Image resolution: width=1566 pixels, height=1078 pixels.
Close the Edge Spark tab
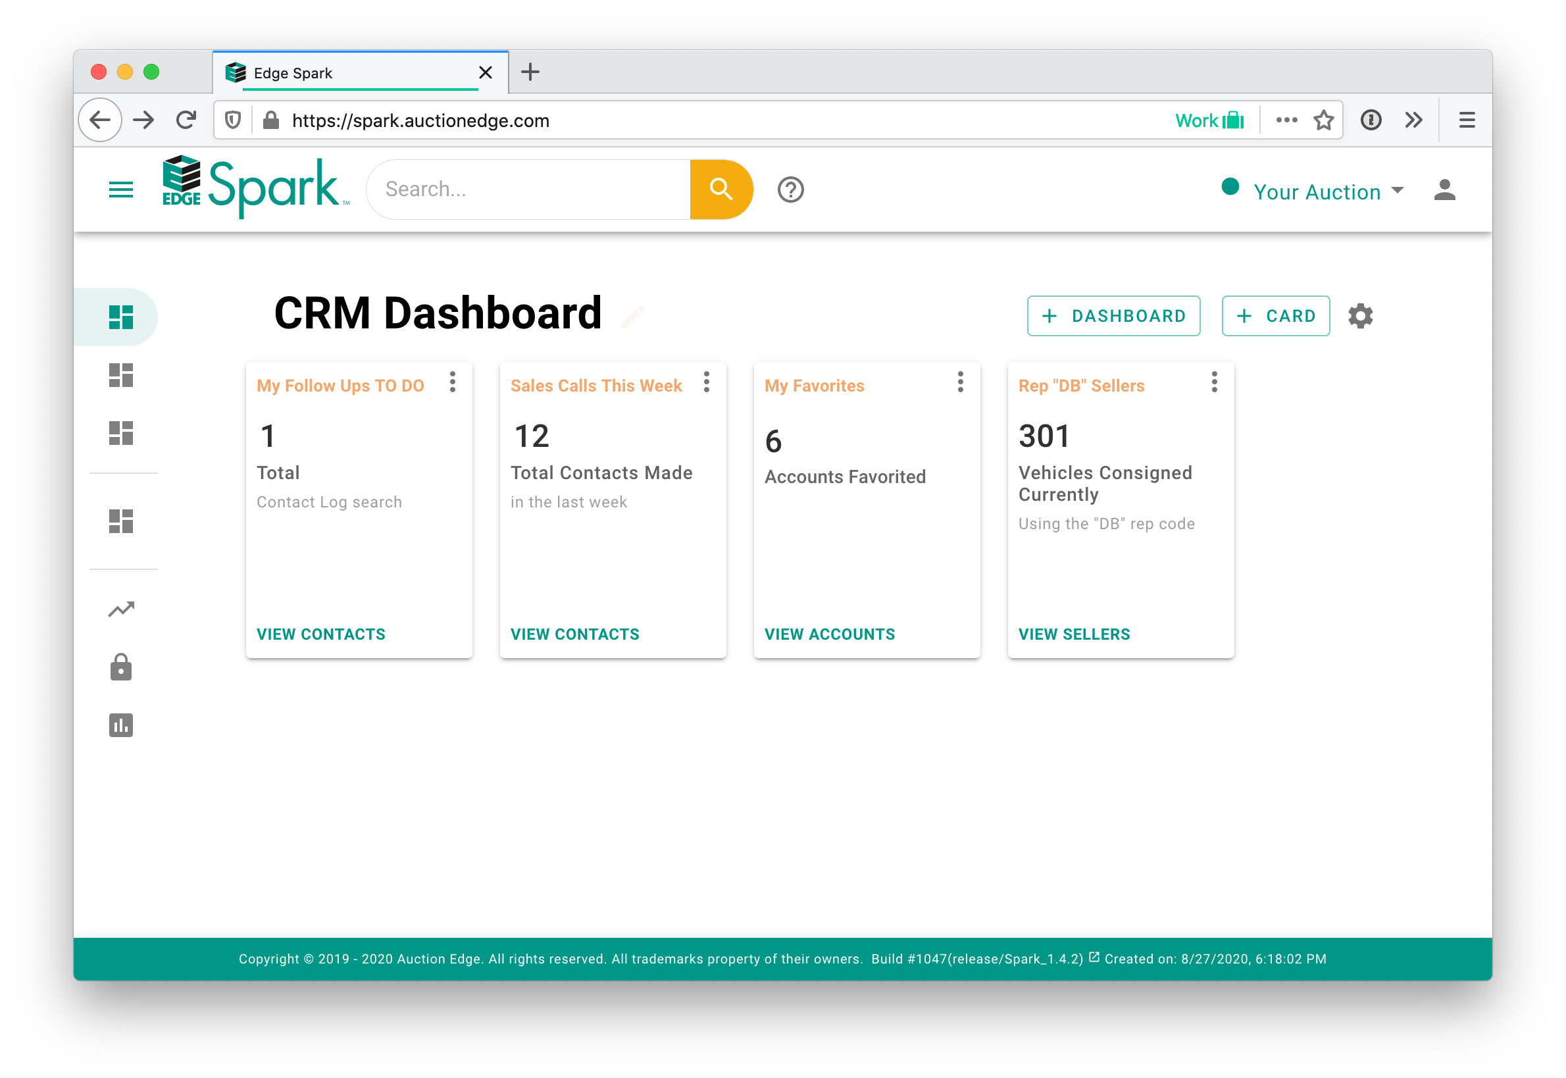(x=485, y=72)
